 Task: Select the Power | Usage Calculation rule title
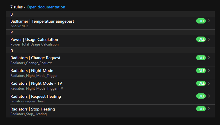(34, 39)
